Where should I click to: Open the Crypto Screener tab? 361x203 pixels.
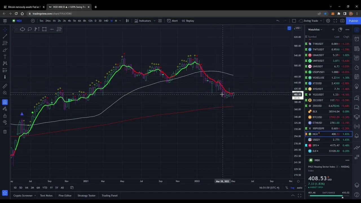[23, 195]
